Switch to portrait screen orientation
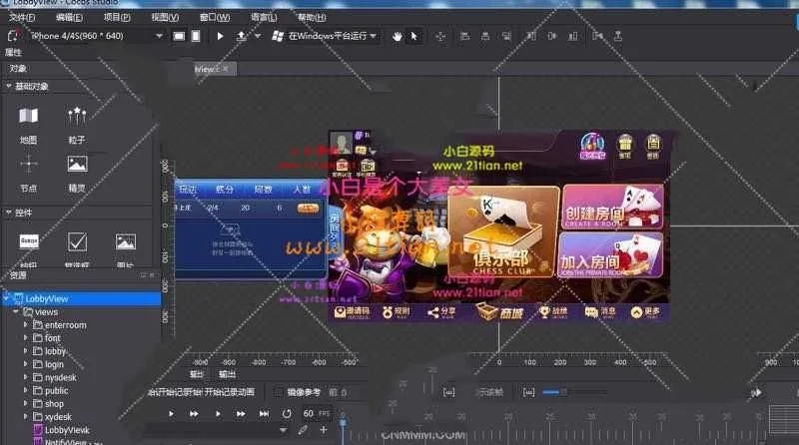Screen dimensions: 799x445 click(197, 36)
